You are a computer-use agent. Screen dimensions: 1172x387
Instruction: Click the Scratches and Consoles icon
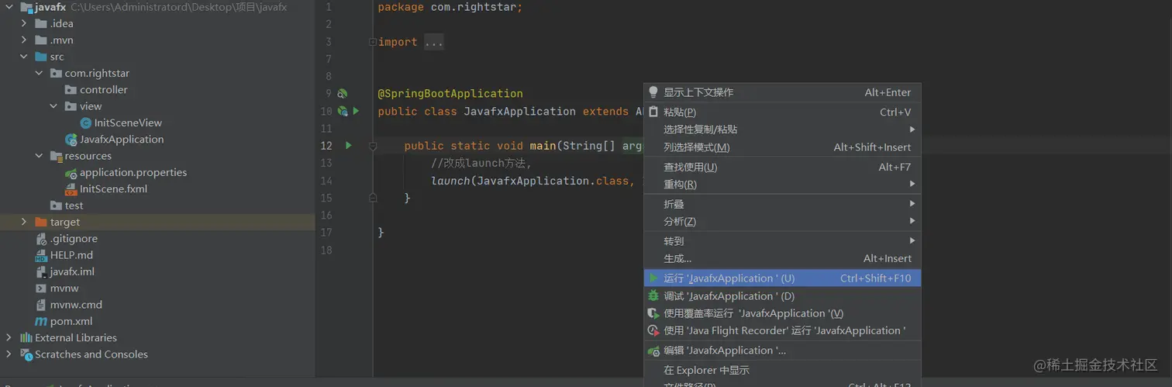(x=26, y=354)
